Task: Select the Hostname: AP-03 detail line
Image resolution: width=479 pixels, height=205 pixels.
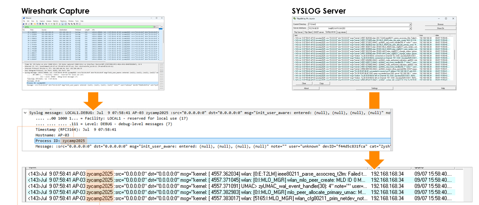Action: point(52,135)
